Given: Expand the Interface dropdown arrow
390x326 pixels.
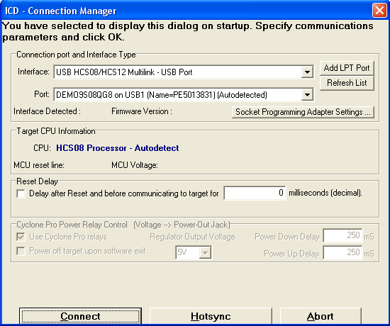Looking at the screenshot, I should [x=307, y=72].
